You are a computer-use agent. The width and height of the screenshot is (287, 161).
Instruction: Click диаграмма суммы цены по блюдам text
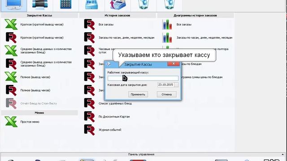[x=202, y=77]
